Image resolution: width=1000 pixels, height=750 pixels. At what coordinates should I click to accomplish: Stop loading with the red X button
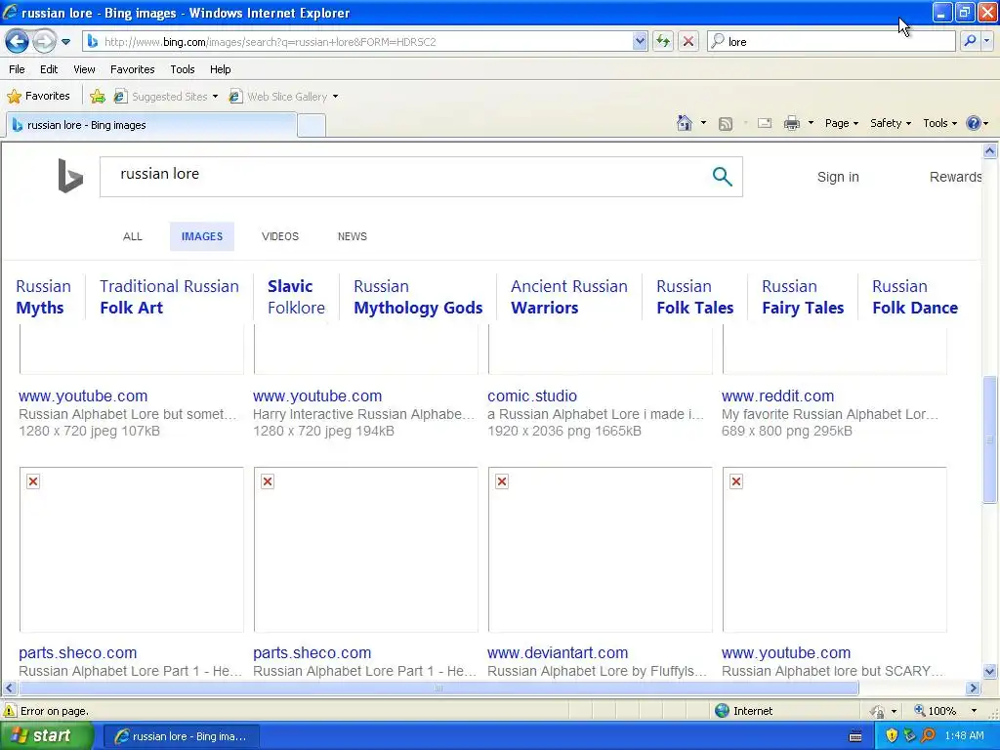[x=688, y=42]
